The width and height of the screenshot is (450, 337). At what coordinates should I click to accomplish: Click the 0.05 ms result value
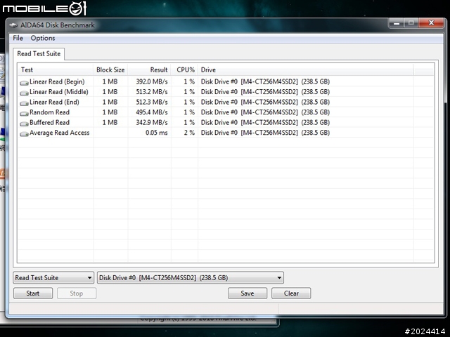tap(156, 133)
